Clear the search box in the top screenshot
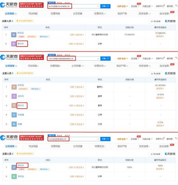Viewport: 178px width, 185px height. (98, 6)
